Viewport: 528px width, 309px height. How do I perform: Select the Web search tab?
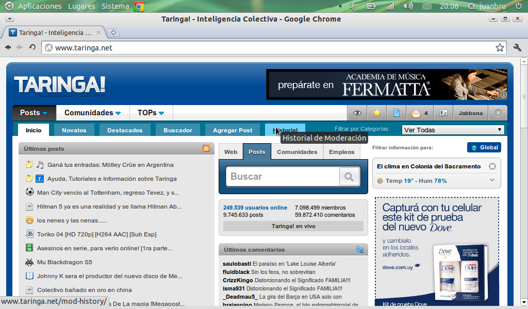point(230,151)
